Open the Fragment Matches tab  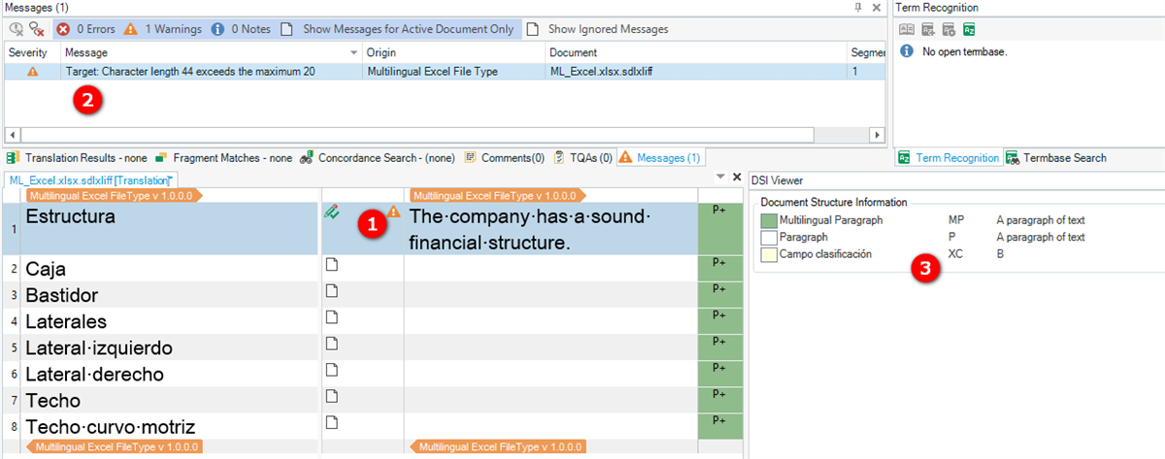coord(223,157)
